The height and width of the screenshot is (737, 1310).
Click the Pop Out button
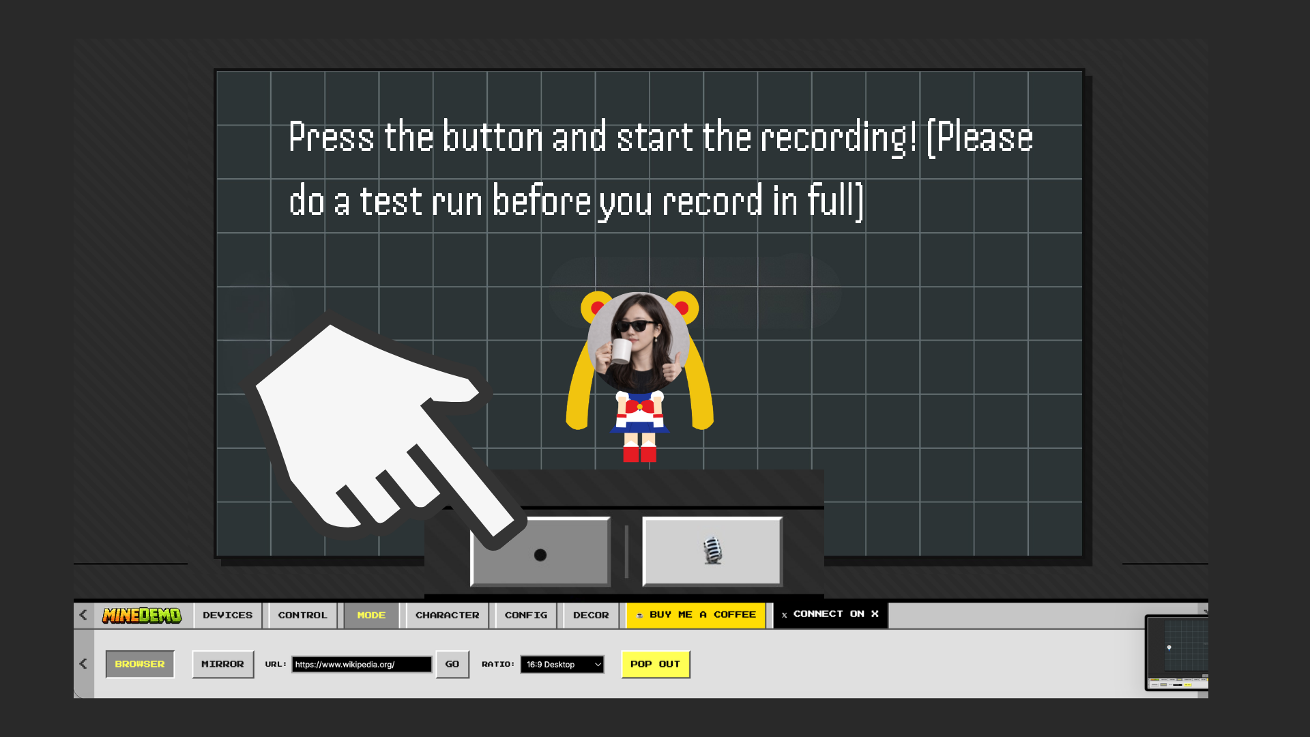(x=655, y=664)
